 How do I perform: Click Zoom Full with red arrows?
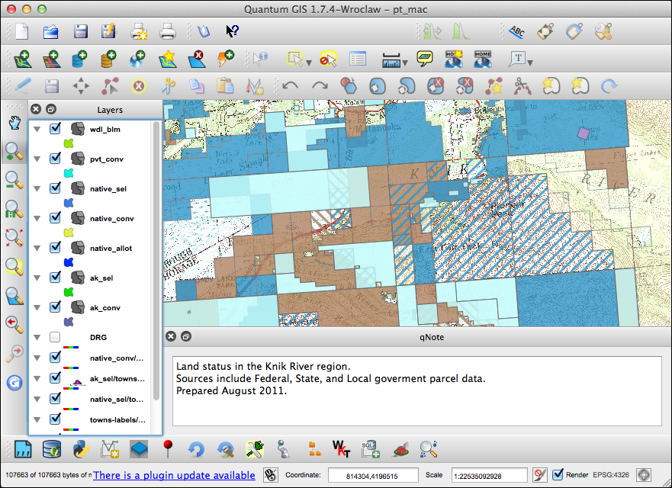point(14,237)
